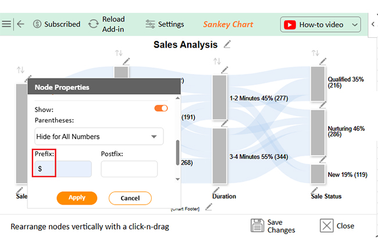Edit the Sales Analysis title pencil
Image resolution: width=378 pixels, height=250 pixels.
pyautogui.click(x=227, y=44)
